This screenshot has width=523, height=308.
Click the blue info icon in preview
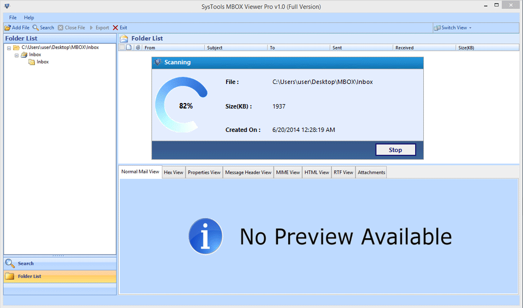(x=205, y=236)
